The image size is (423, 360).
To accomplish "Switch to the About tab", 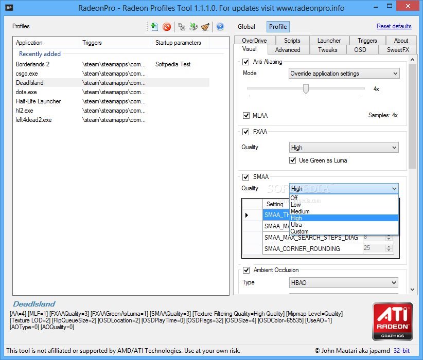I will pyautogui.click(x=401, y=41).
